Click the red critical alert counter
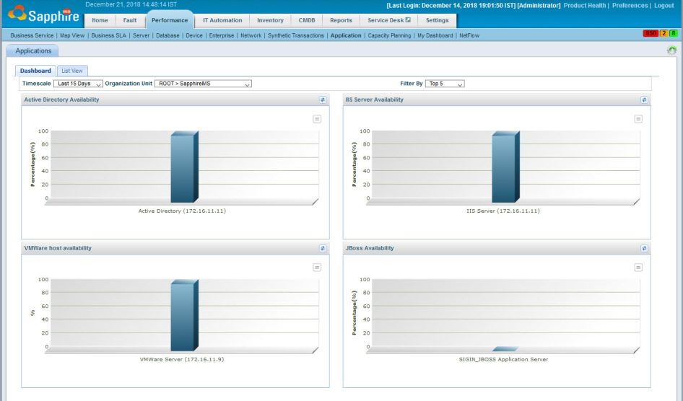 (651, 33)
